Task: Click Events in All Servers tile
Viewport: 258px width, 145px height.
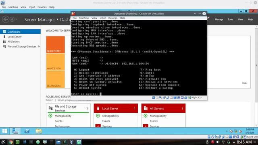Action: pos(154,121)
